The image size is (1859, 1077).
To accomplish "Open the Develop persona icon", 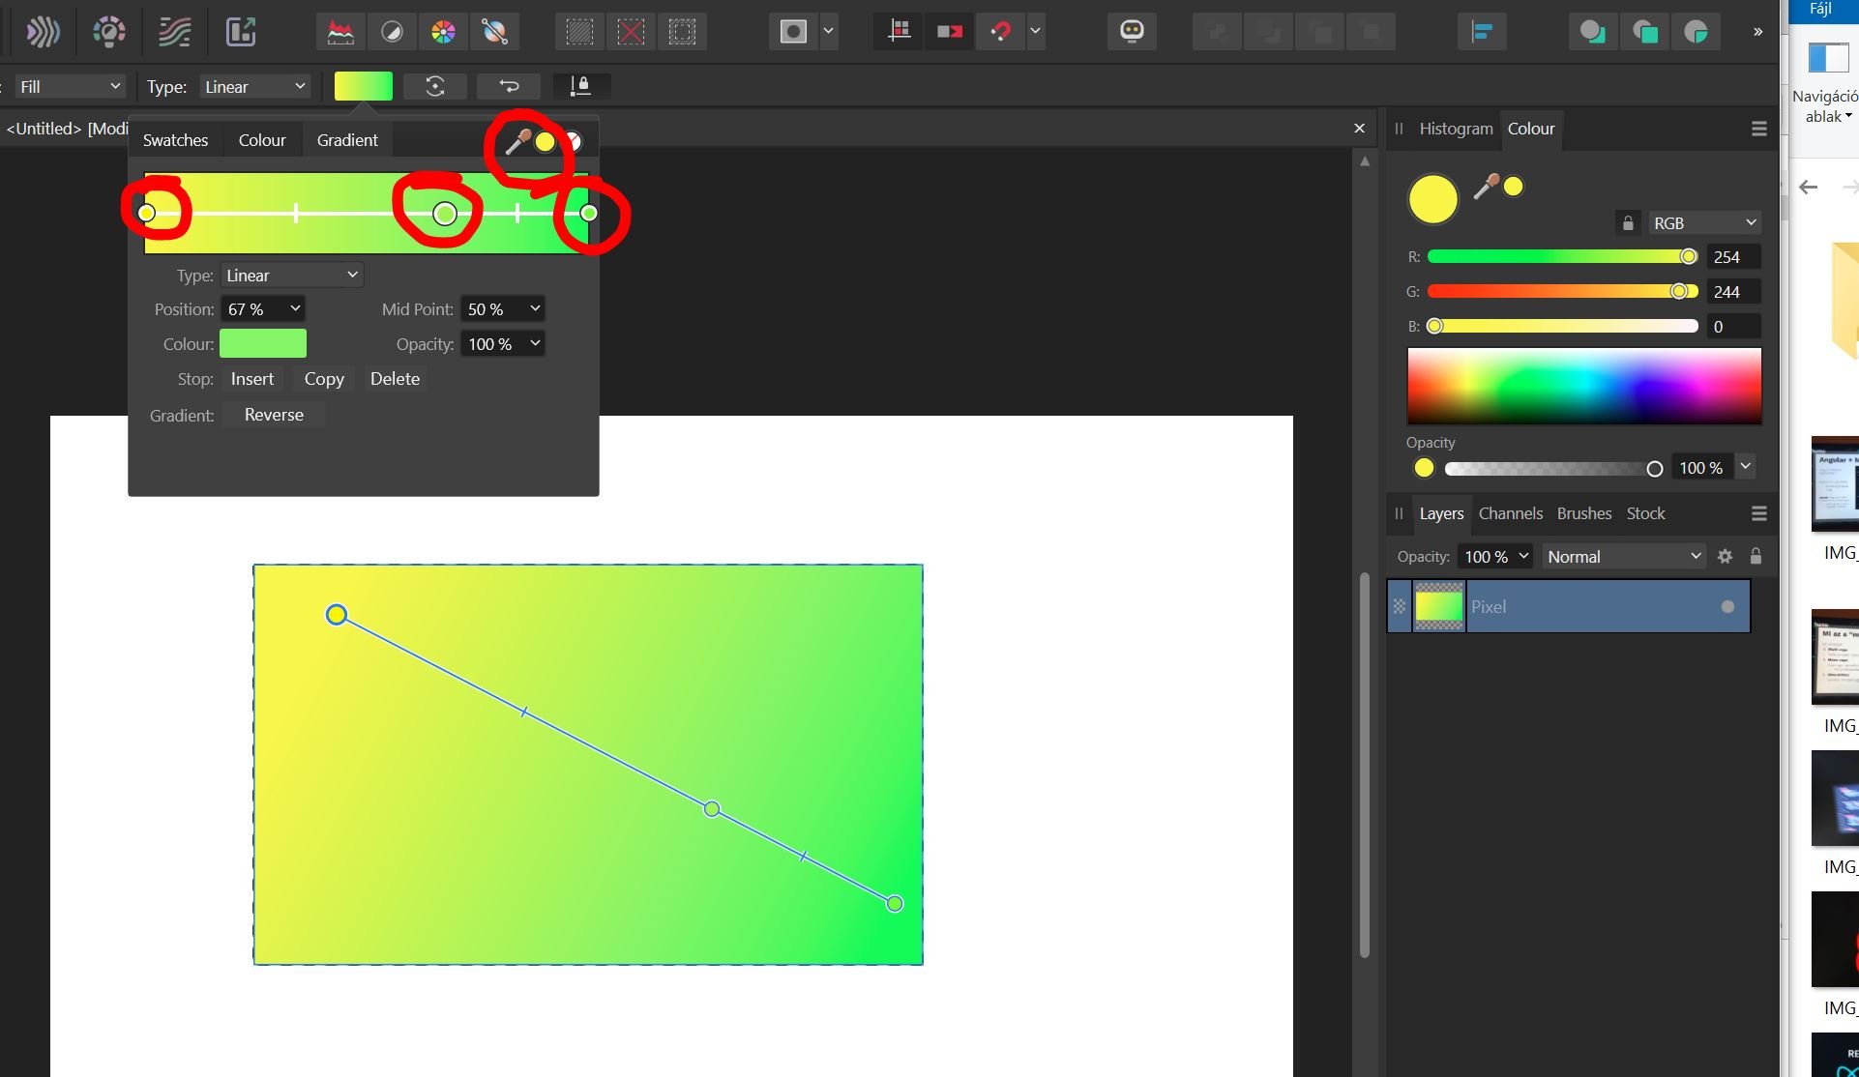I will 109,32.
